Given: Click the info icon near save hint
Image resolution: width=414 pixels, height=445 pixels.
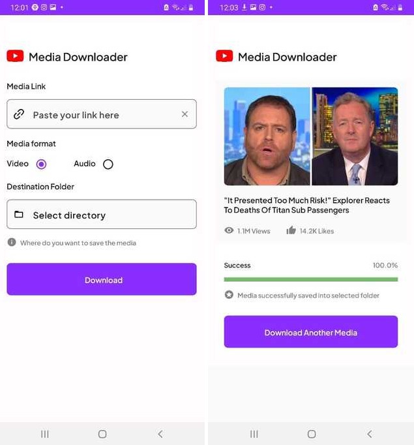Looking at the screenshot, I should [x=12, y=242].
